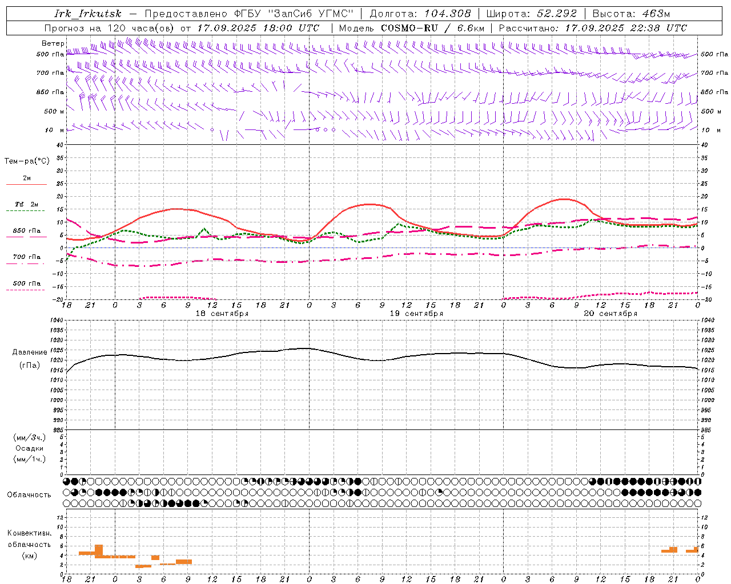This screenshot has height=584, width=731.
Task: Click the Облачность panel label
Action: click(x=29, y=495)
